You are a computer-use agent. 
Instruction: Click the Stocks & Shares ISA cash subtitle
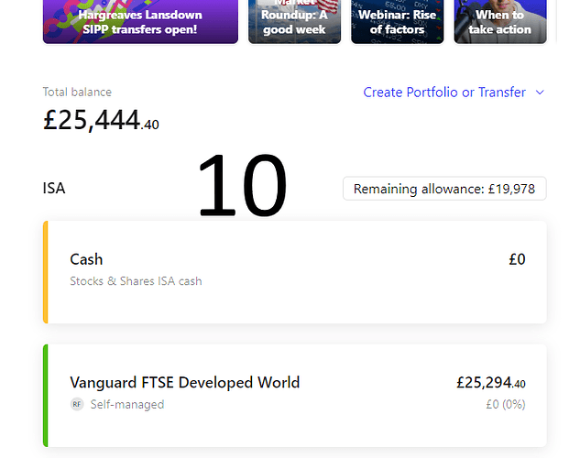point(136,281)
